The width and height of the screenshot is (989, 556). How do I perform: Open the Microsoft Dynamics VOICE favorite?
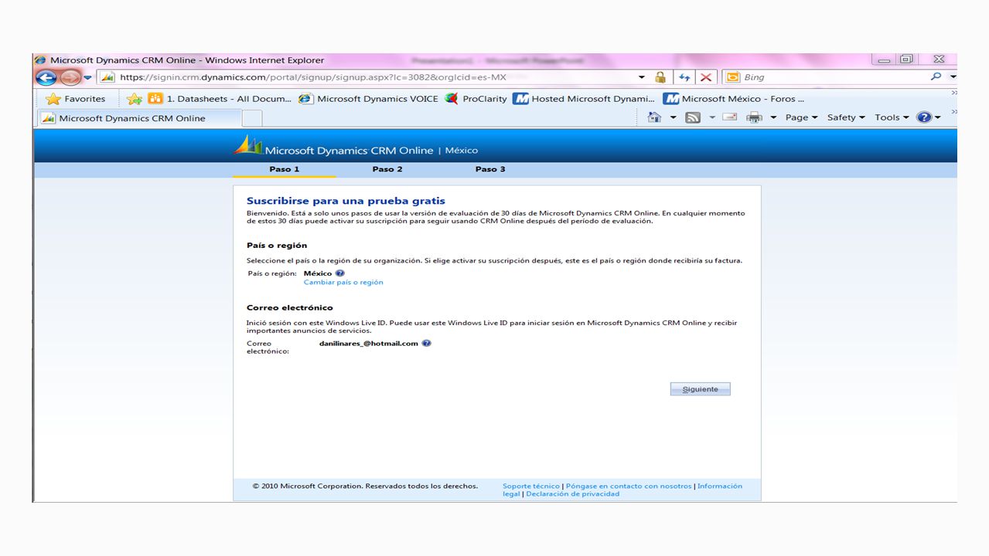point(368,99)
